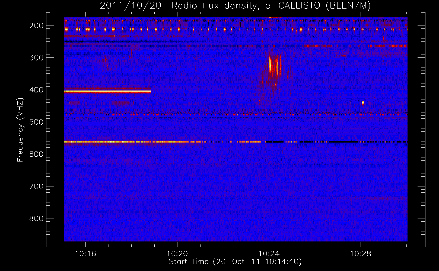Click the 500 frequency tick label
Image resolution: width=439 pixels, height=271 pixels.
click(36, 122)
